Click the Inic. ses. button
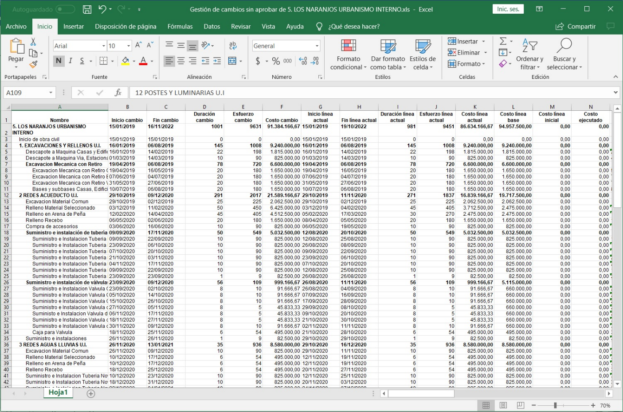The height and width of the screenshot is (412, 623). pos(508,9)
